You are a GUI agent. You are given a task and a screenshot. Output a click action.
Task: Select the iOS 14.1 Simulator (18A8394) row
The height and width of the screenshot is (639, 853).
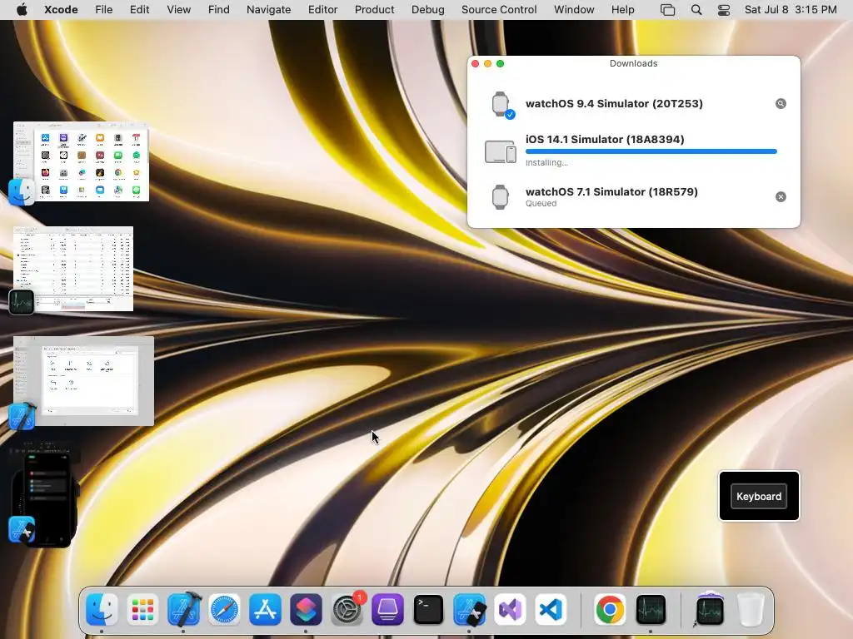tap(634, 151)
